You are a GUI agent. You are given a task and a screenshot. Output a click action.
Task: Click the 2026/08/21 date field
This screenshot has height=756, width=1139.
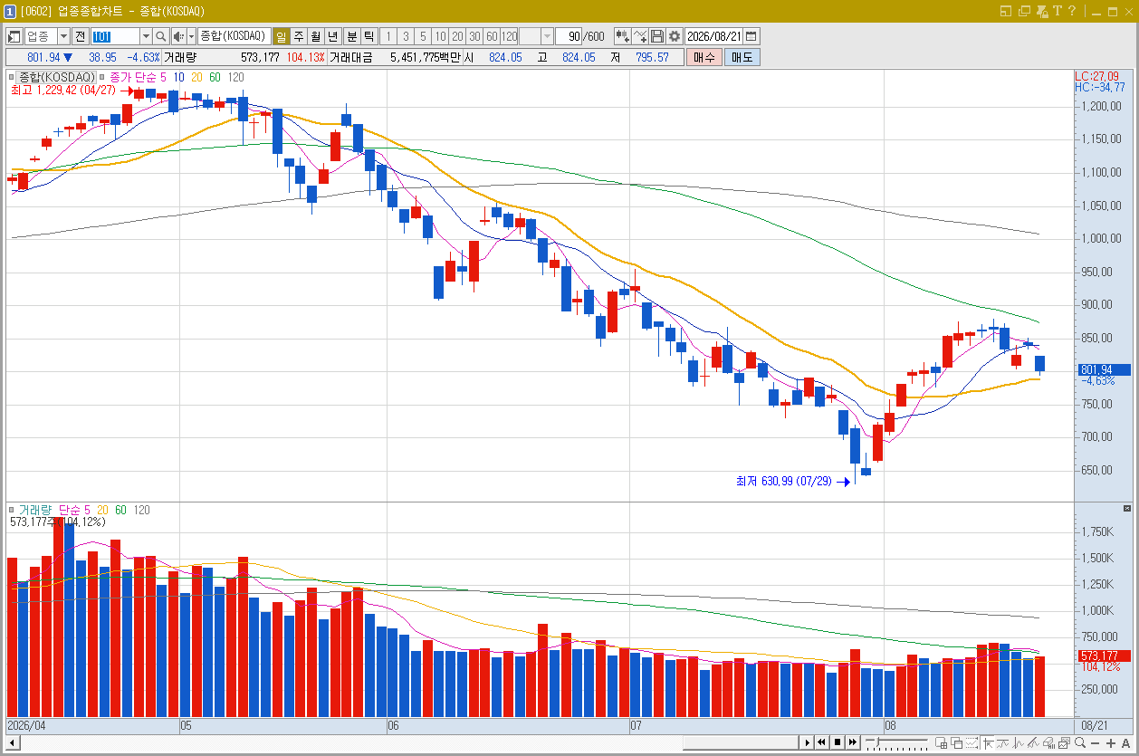(714, 36)
